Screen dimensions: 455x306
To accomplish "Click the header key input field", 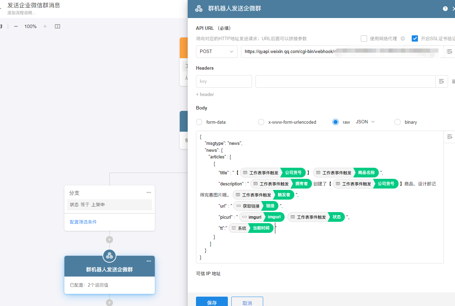I will coord(224,81).
